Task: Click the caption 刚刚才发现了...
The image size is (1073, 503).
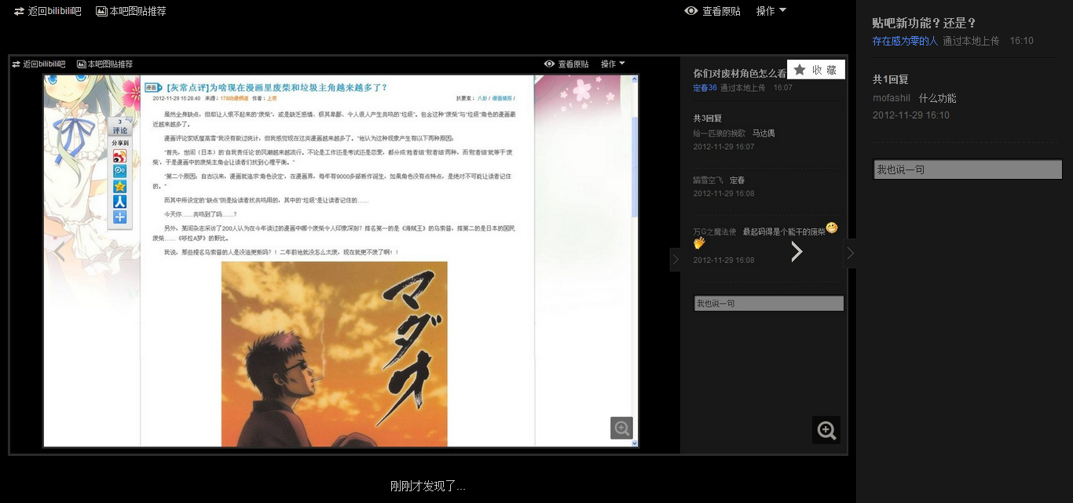Action: pyautogui.click(x=427, y=487)
